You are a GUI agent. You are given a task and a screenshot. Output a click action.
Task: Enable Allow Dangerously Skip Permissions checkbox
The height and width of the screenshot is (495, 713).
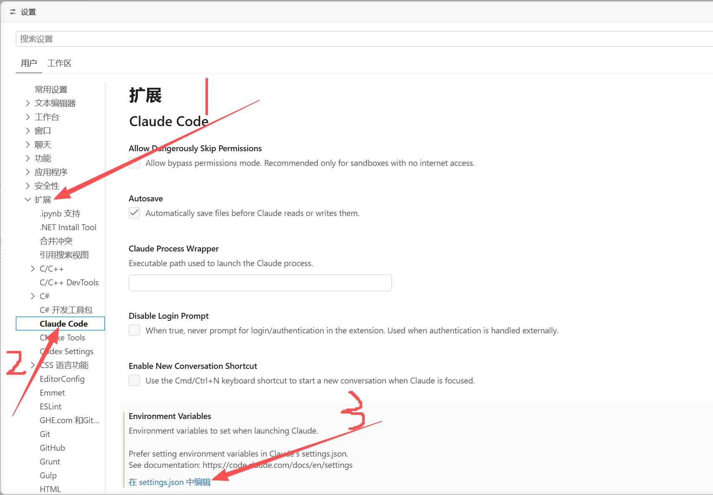pos(134,163)
